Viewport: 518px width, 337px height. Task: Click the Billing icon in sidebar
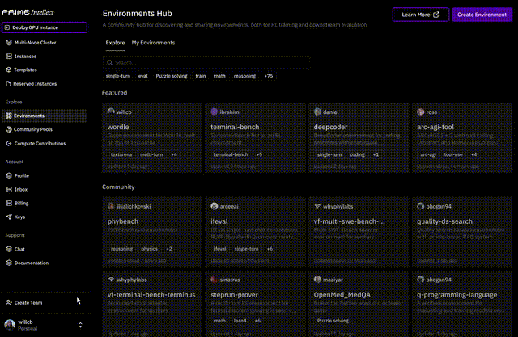pos(9,204)
